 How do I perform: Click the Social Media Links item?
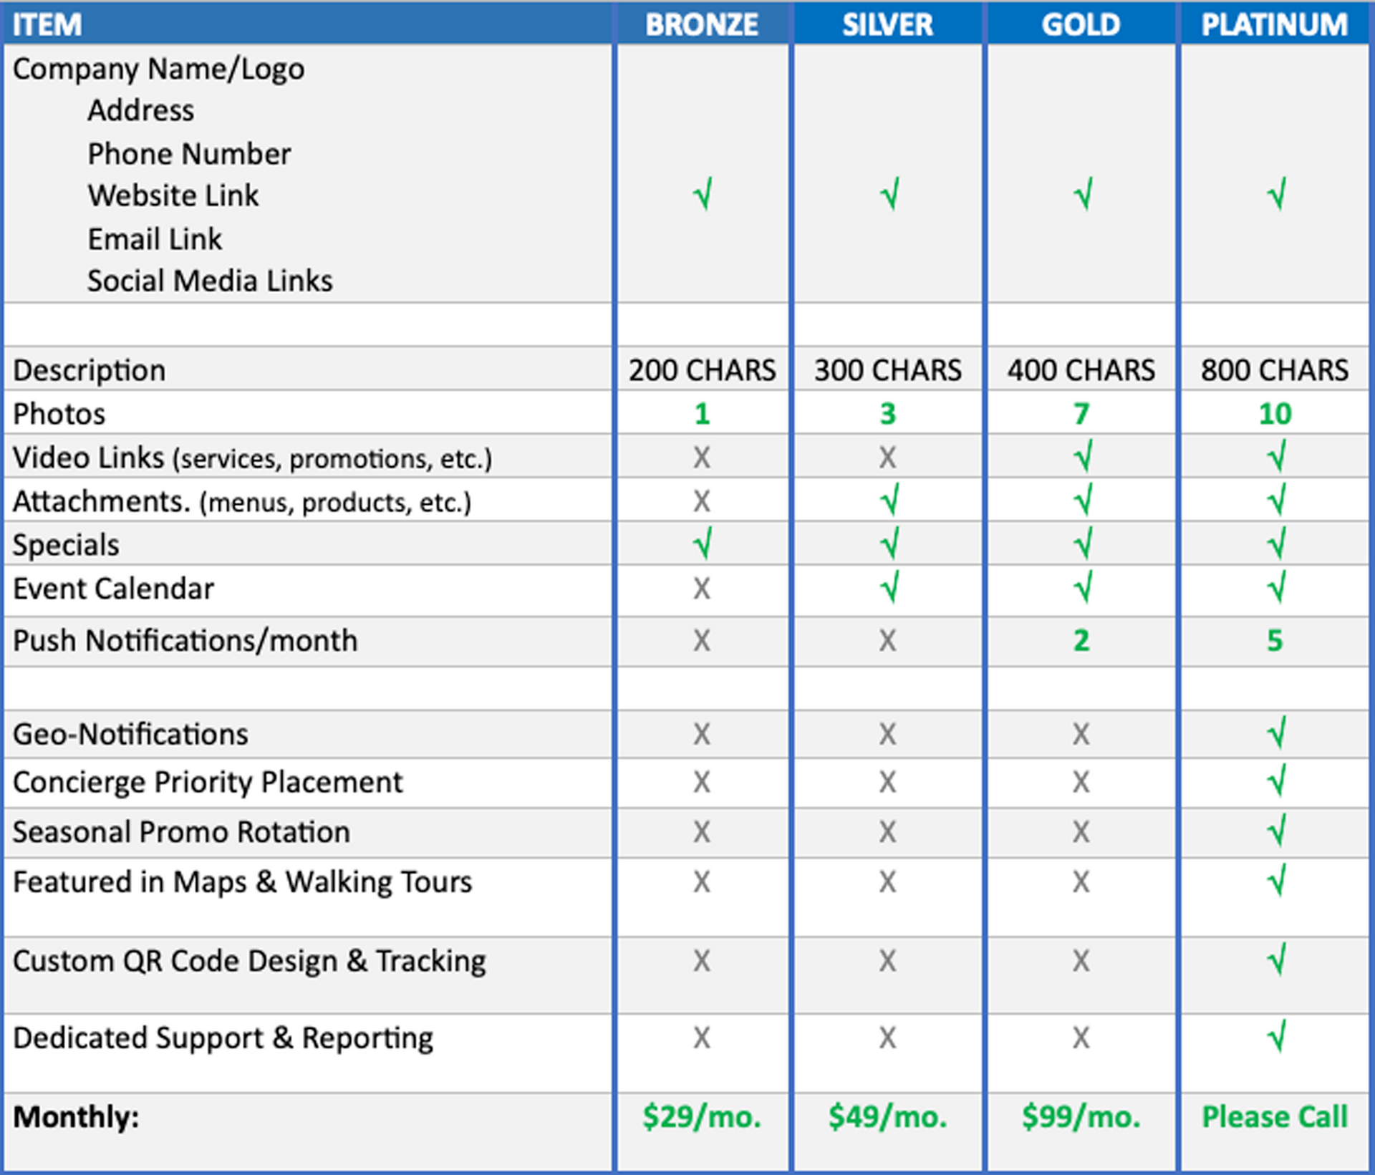click(x=210, y=281)
